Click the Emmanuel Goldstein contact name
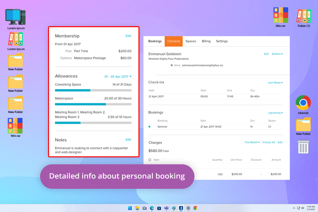Image resolution: width=318 pixels, height=212 pixels. [165, 54]
